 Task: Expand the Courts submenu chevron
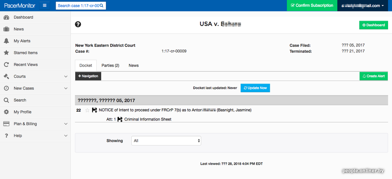tap(66, 77)
